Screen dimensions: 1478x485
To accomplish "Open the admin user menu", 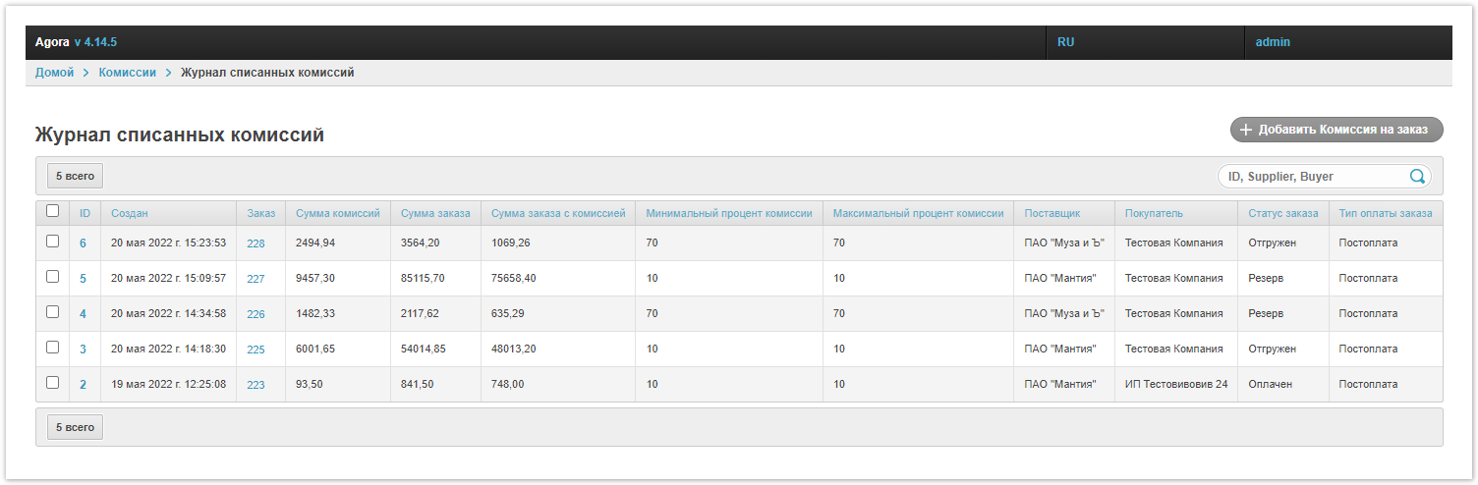I will point(1273,42).
